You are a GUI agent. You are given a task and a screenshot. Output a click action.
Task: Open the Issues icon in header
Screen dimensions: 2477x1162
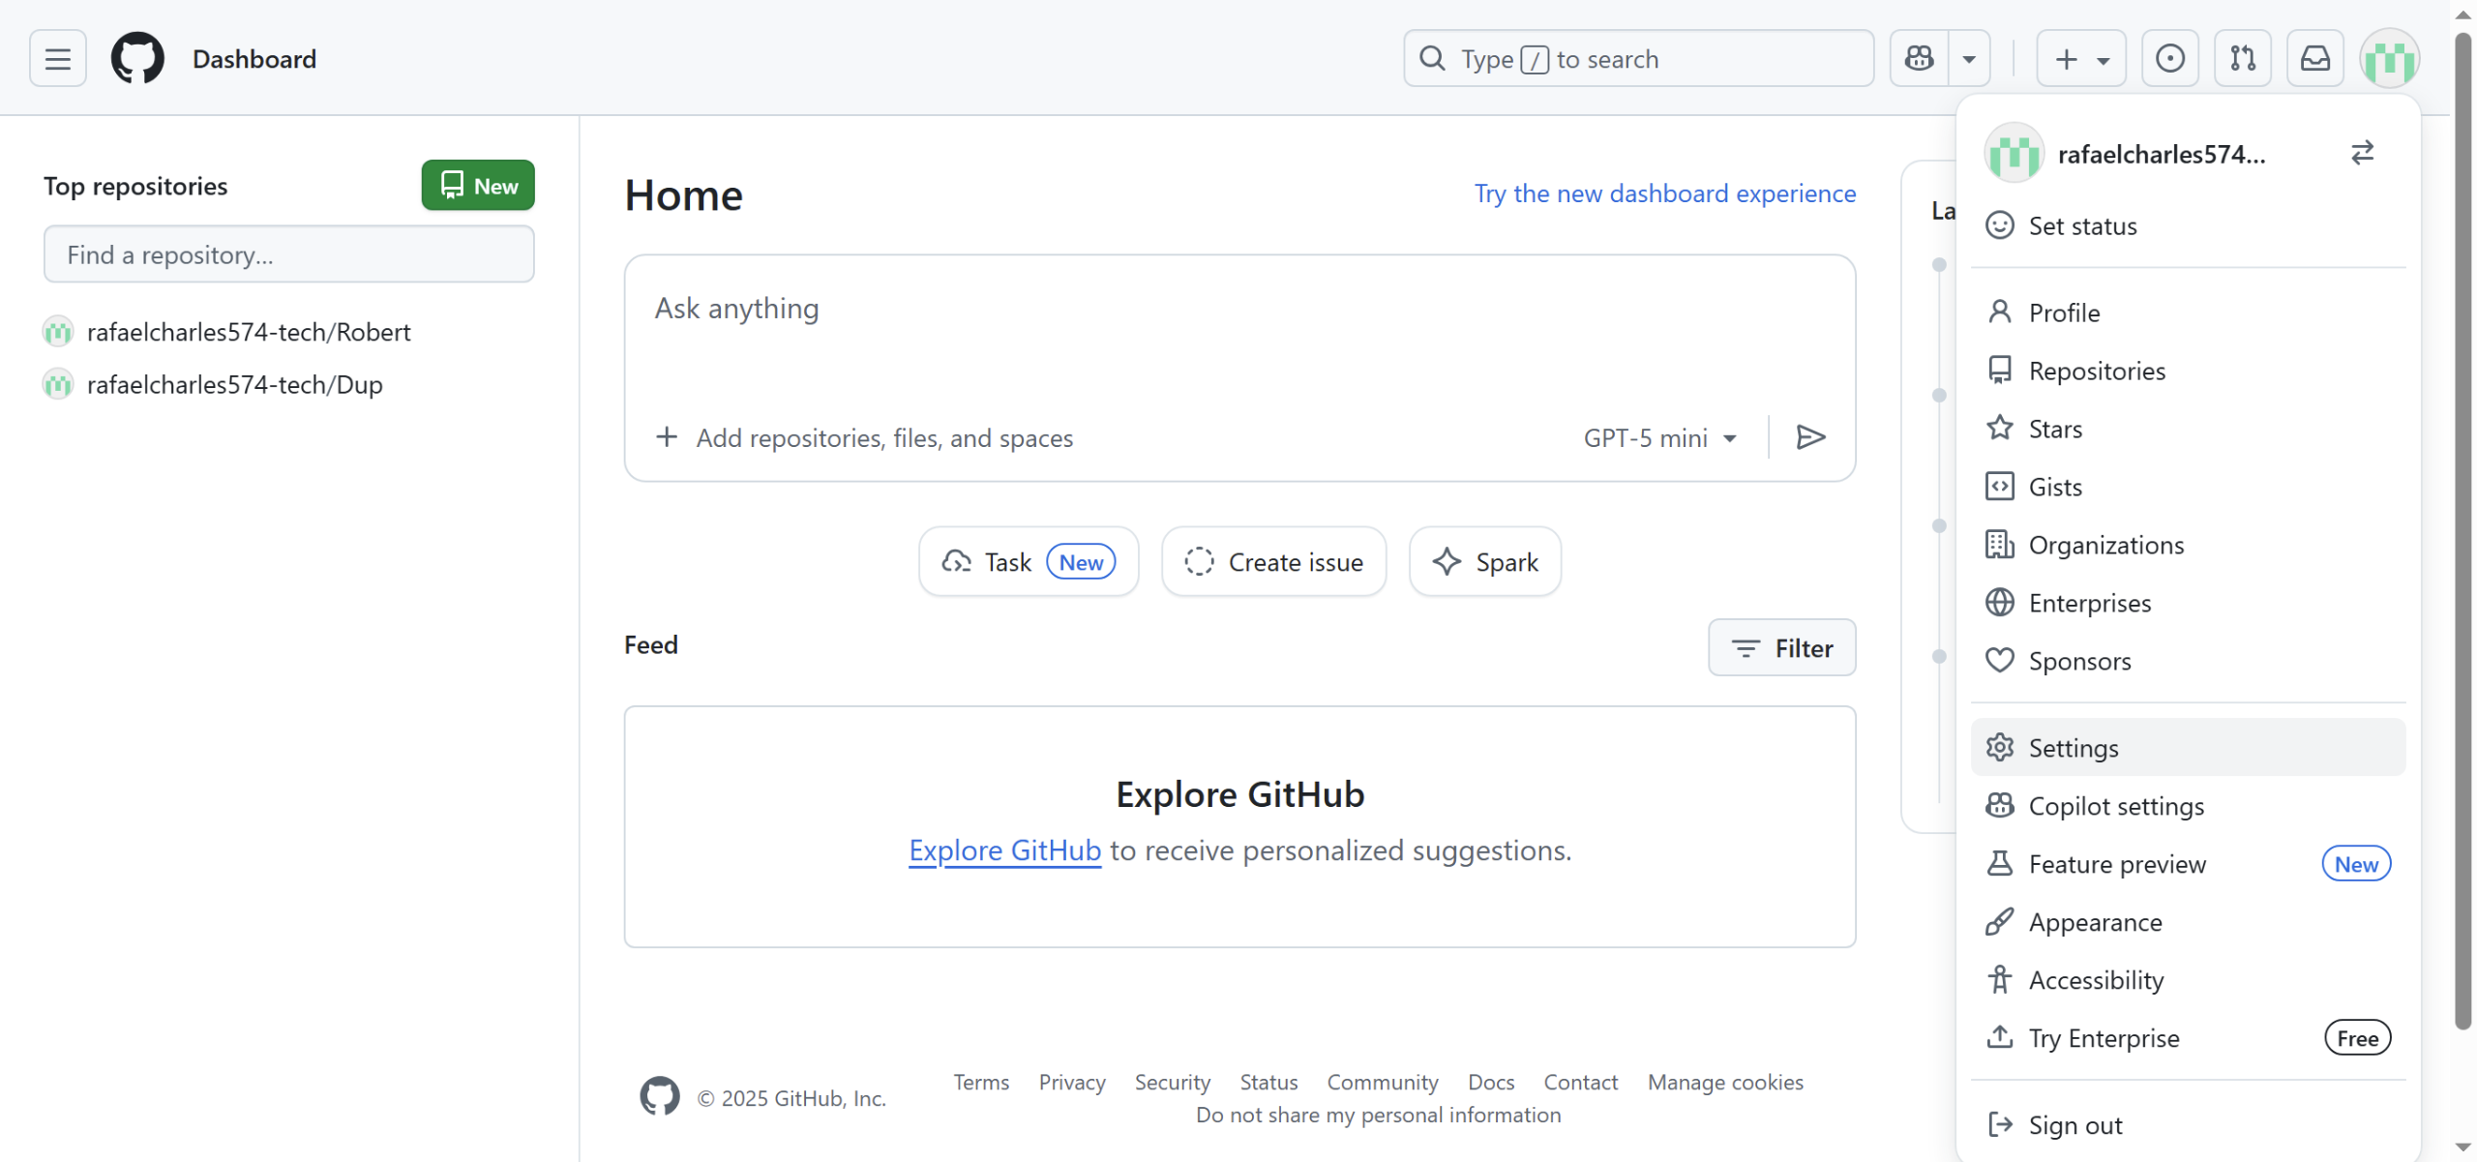click(2169, 59)
